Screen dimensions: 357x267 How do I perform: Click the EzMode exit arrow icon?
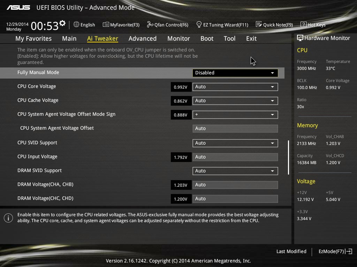coord(349,251)
